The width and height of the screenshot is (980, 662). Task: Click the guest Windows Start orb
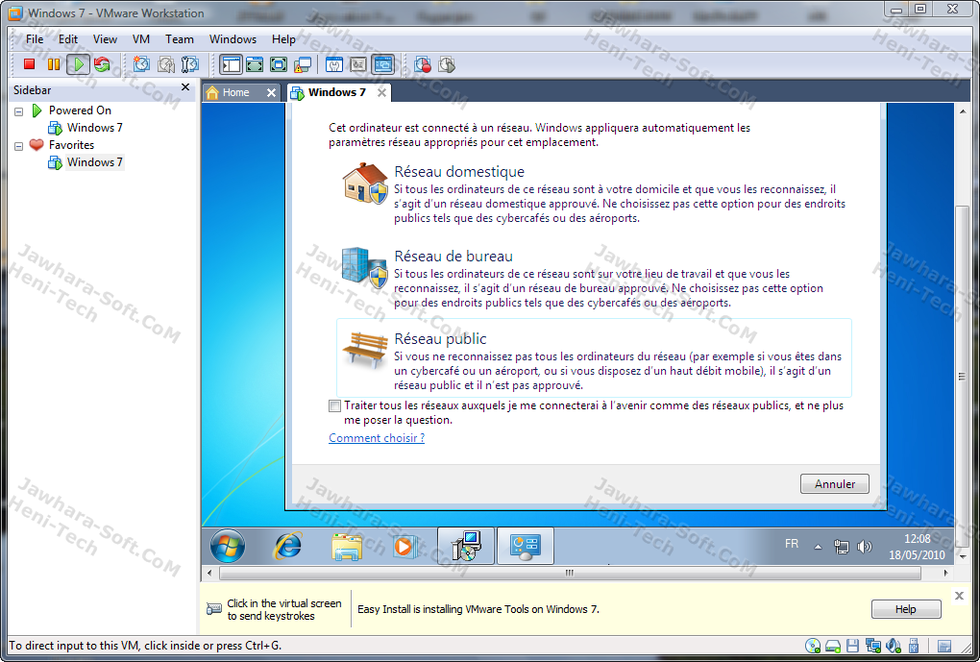228,546
